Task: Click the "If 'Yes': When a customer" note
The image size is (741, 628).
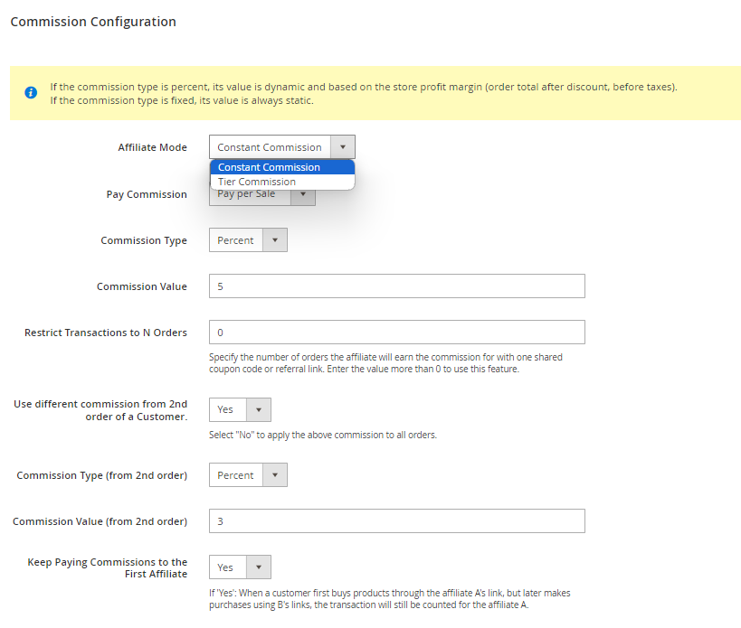Action: coord(390,599)
